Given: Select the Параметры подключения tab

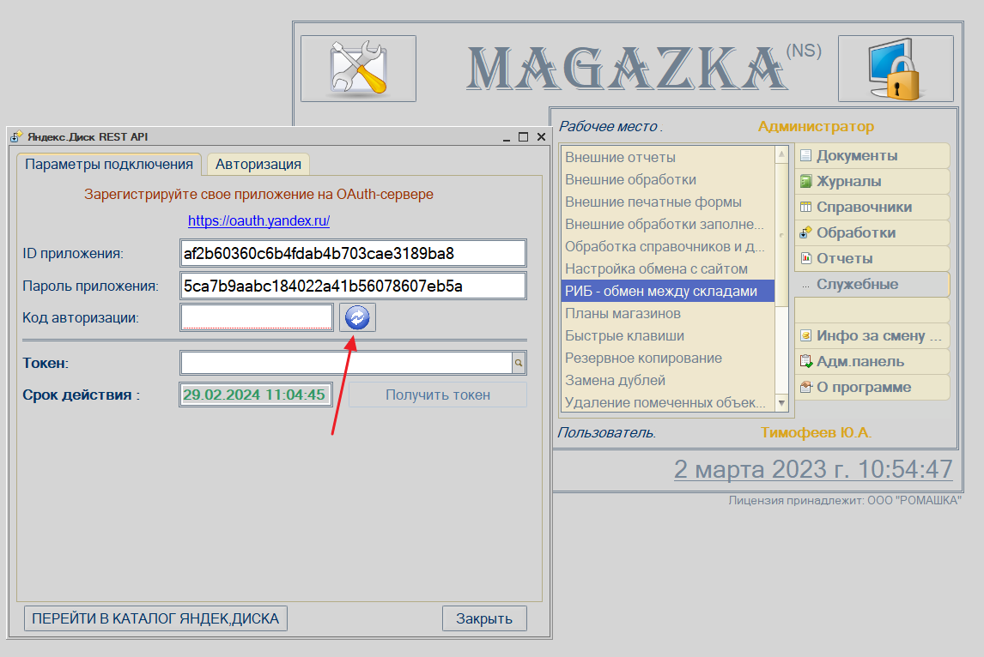Looking at the screenshot, I should tap(108, 165).
